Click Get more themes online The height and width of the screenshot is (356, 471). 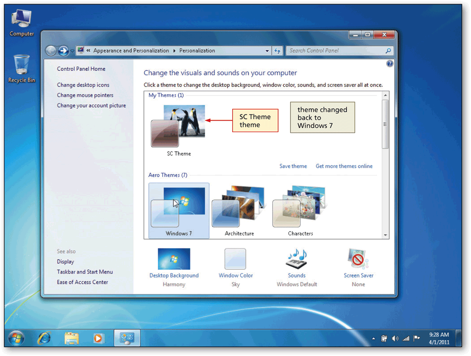click(344, 166)
